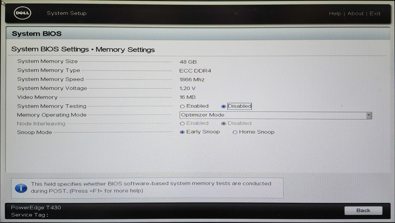Click the System Memory Testing label
The width and height of the screenshot is (395, 223).
click(x=52, y=106)
